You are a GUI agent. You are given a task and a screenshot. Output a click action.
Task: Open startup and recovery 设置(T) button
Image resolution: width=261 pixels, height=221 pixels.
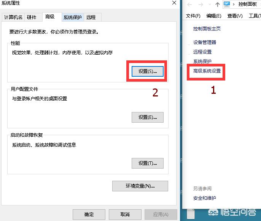(148, 163)
